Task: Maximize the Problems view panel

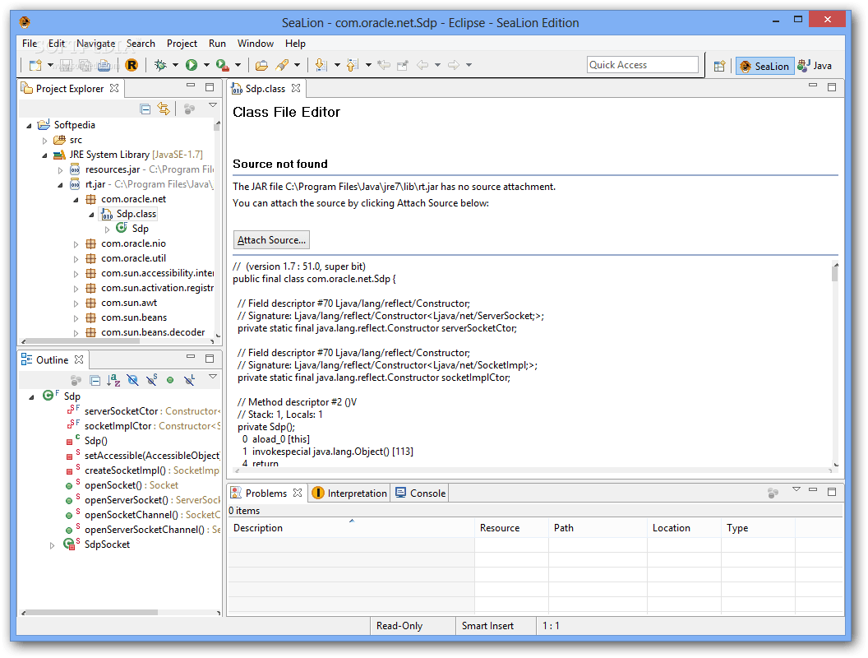Action: [832, 491]
